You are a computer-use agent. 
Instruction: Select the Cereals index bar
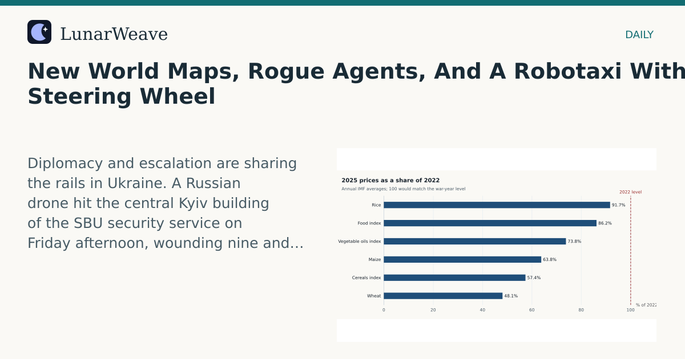click(454, 278)
